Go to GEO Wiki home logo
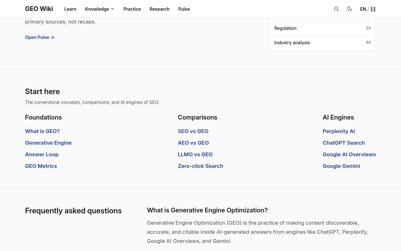 pos(39,9)
